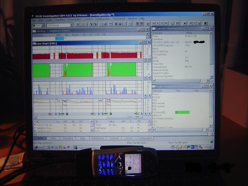Click the status bar connection icon at far right
This screenshot has width=248, height=186.
coord(212,142)
